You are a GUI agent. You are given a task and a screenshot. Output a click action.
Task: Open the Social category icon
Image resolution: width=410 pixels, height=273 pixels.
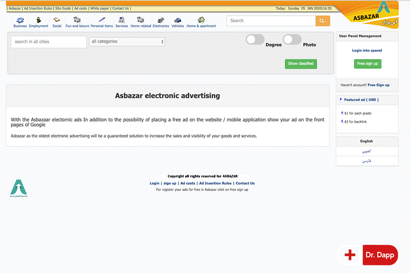57,20
